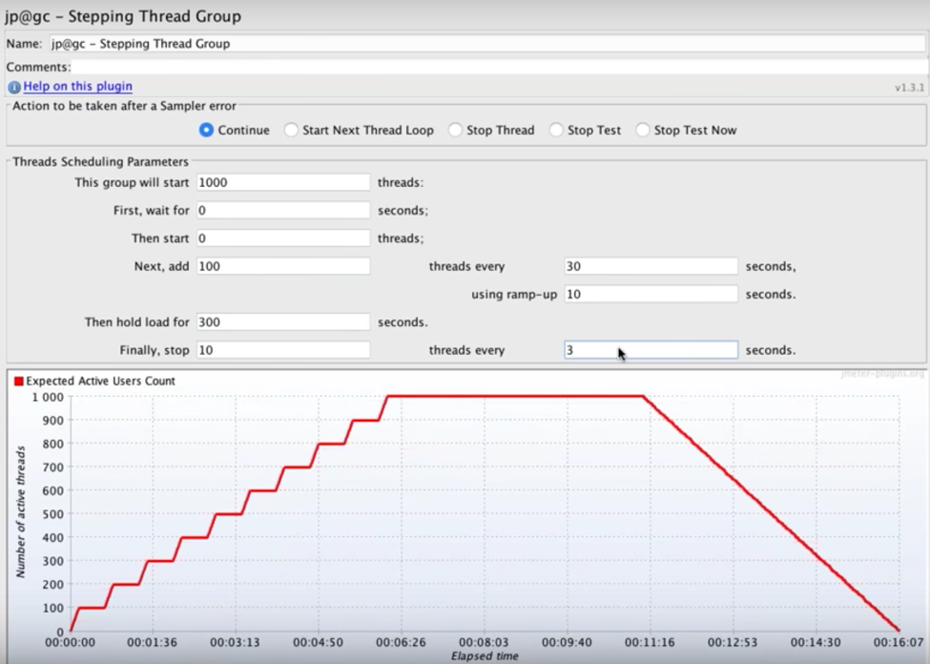Viewport: 930px width, 664px height.
Task: Enable the Stop Test Now option
Action: pyautogui.click(x=645, y=130)
